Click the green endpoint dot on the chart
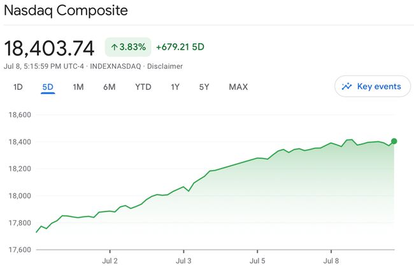 tap(394, 141)
